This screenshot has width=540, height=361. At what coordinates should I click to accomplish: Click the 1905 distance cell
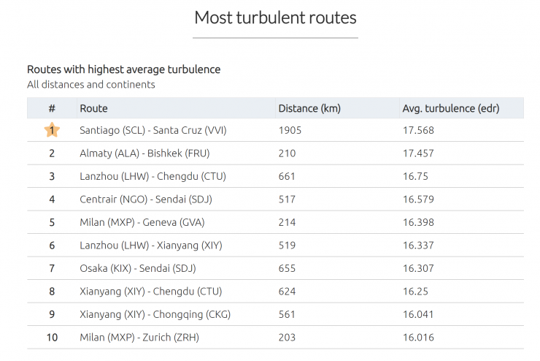290,130
